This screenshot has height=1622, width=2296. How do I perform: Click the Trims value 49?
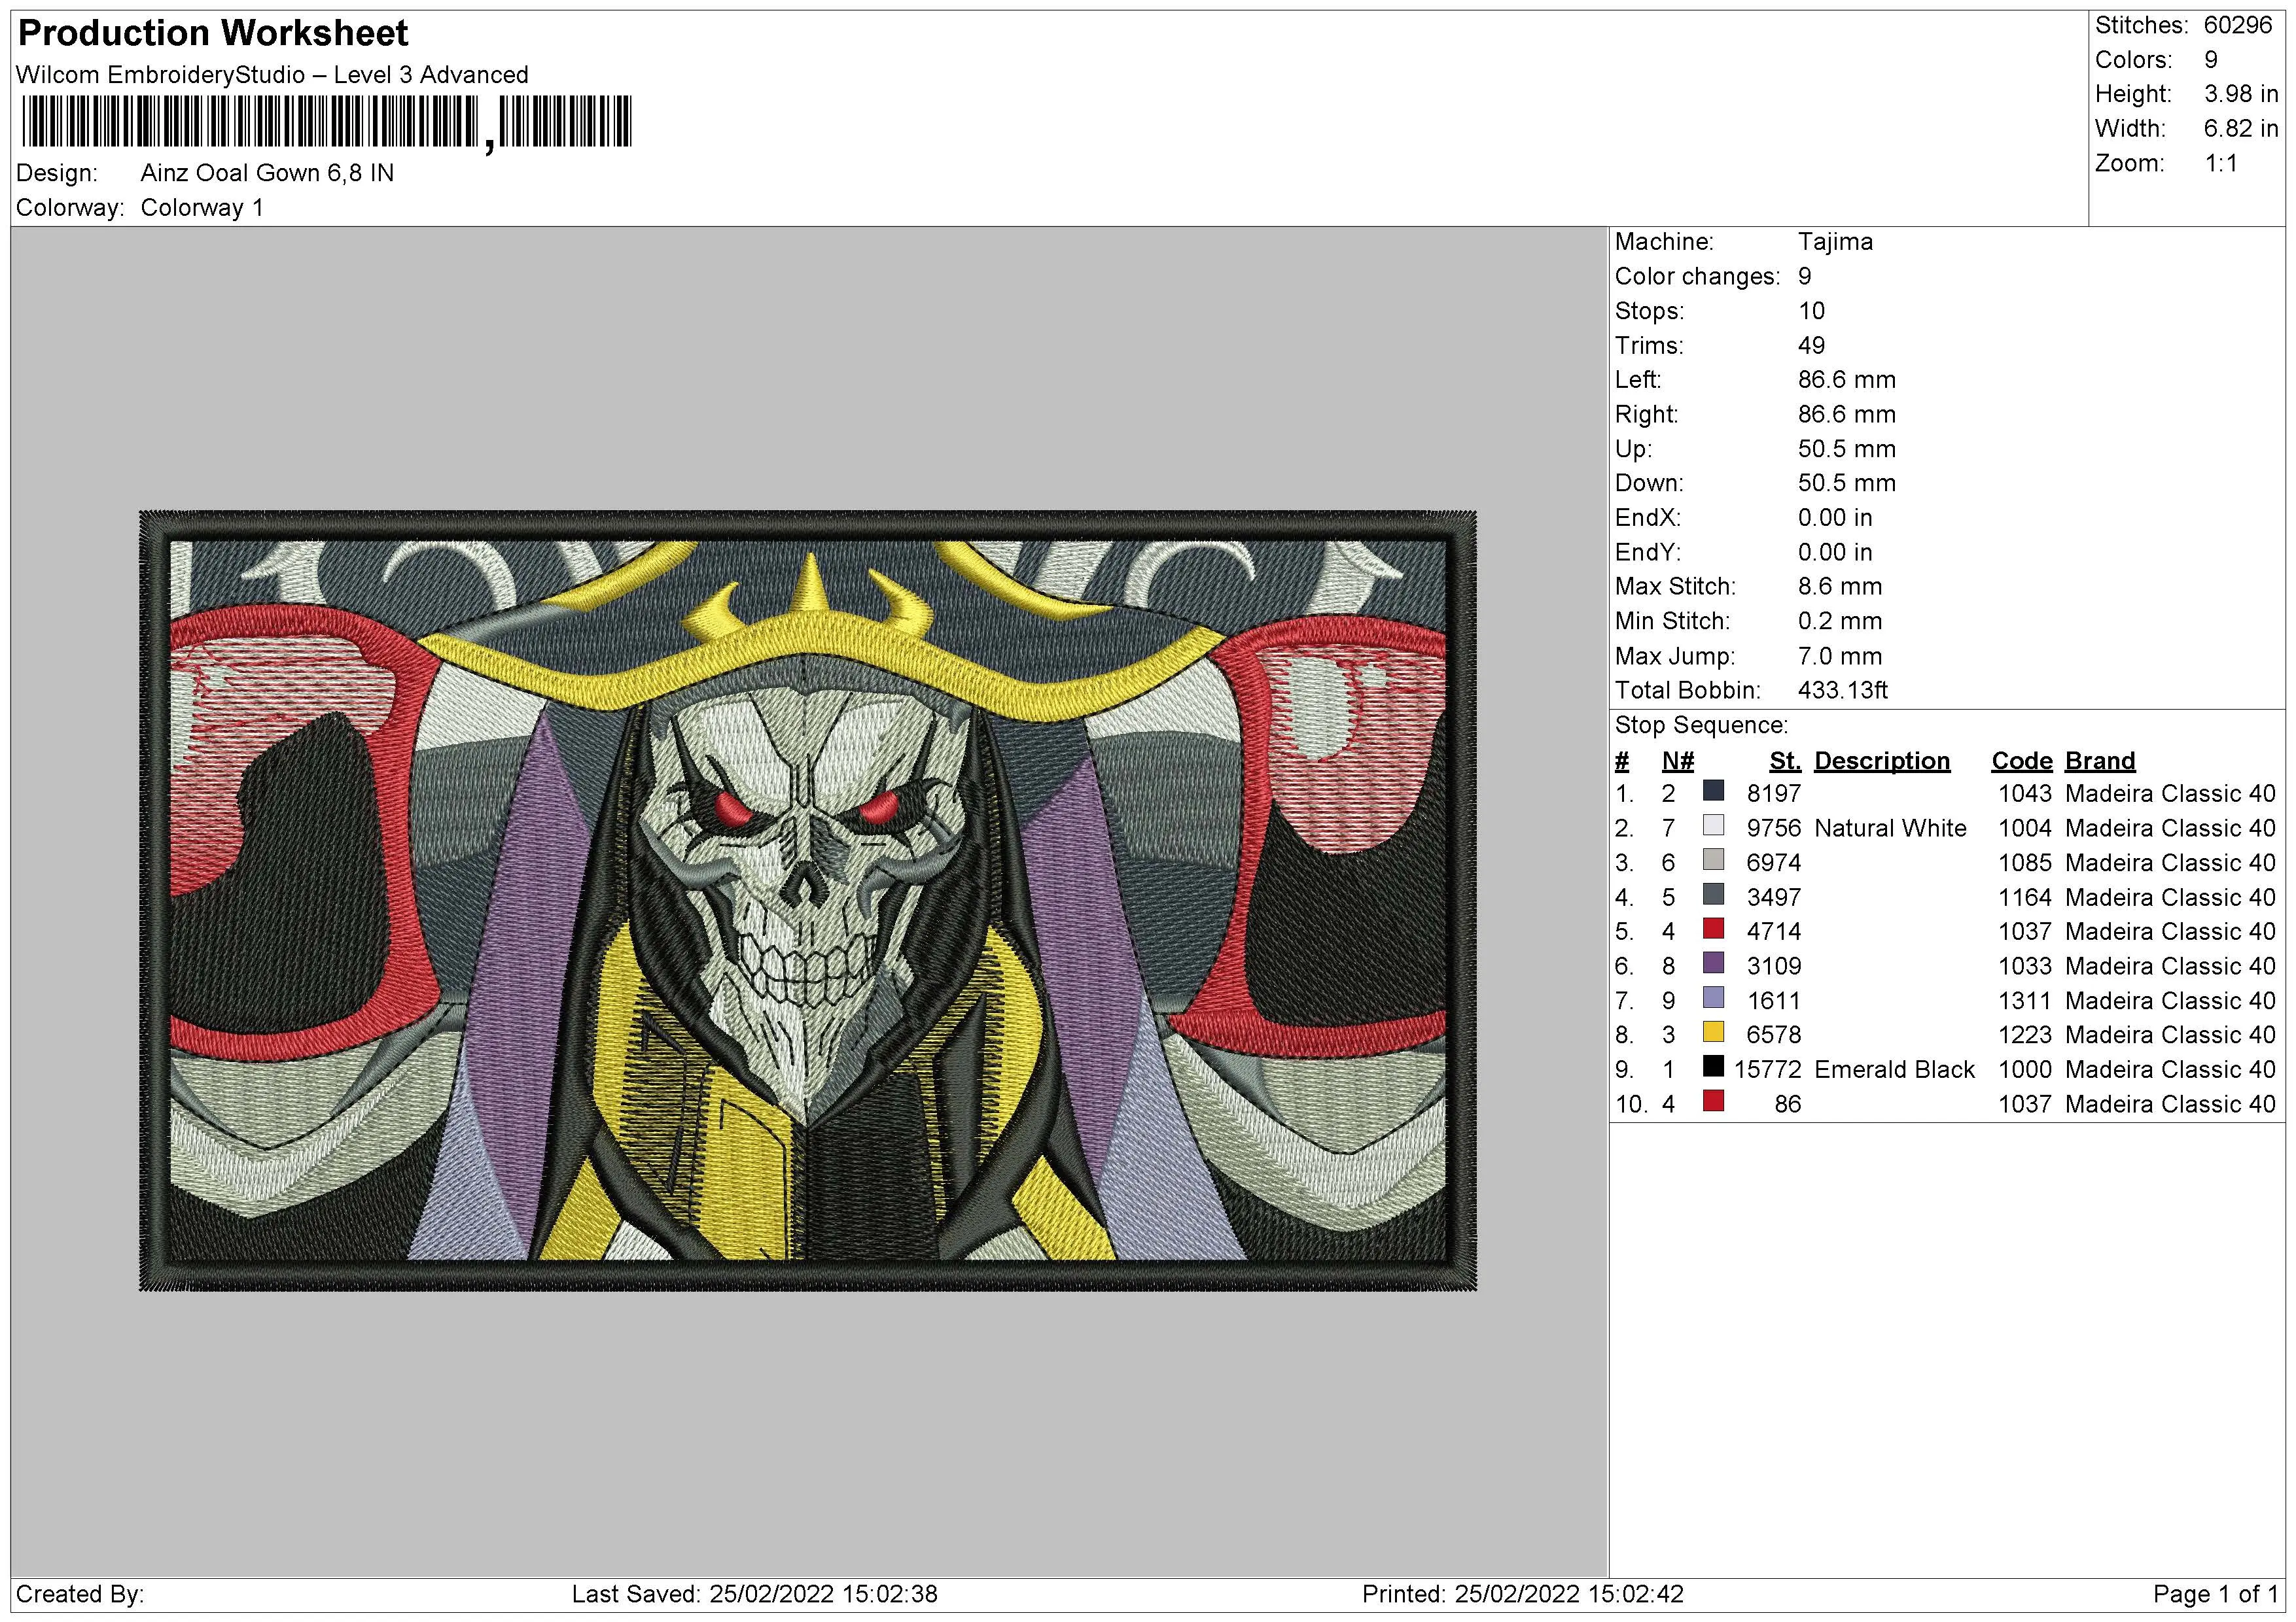pos(1811,346)
